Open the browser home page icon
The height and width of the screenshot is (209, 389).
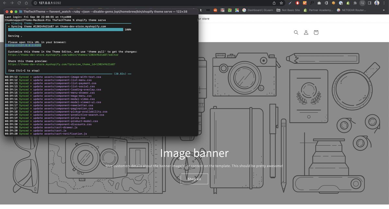(27, 3)
